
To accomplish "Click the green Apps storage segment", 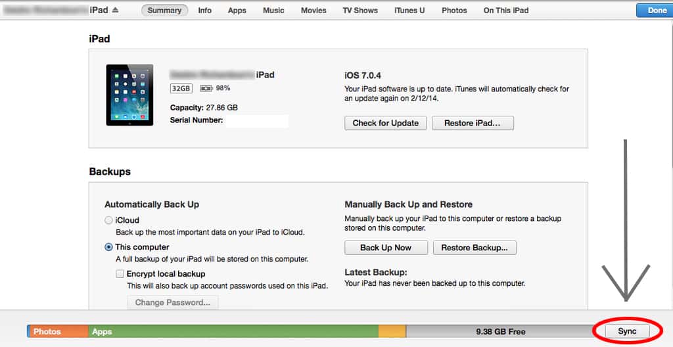I will pyautogui.click(x=233, y=331).
